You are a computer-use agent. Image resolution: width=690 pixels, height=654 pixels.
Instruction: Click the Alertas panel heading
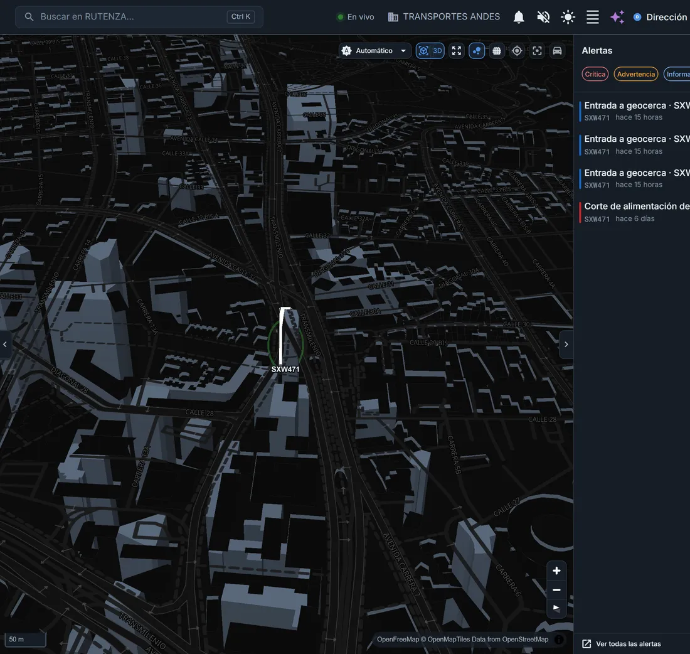597,51
